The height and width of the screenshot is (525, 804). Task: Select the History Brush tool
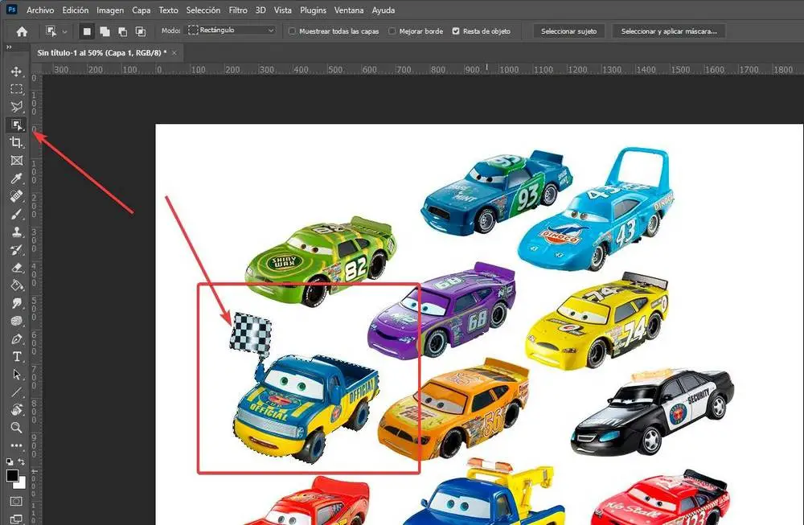tap(16, 250)
